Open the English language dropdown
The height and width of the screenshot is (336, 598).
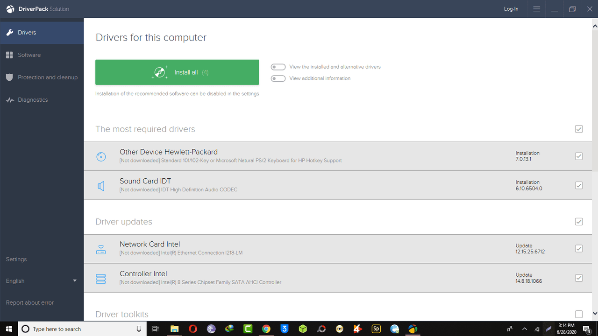click(42, 281)
